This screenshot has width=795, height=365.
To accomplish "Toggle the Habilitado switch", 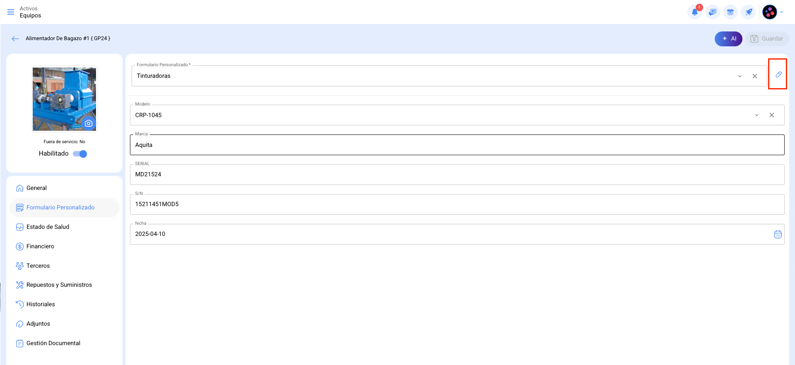I will [x=80, y=154].
